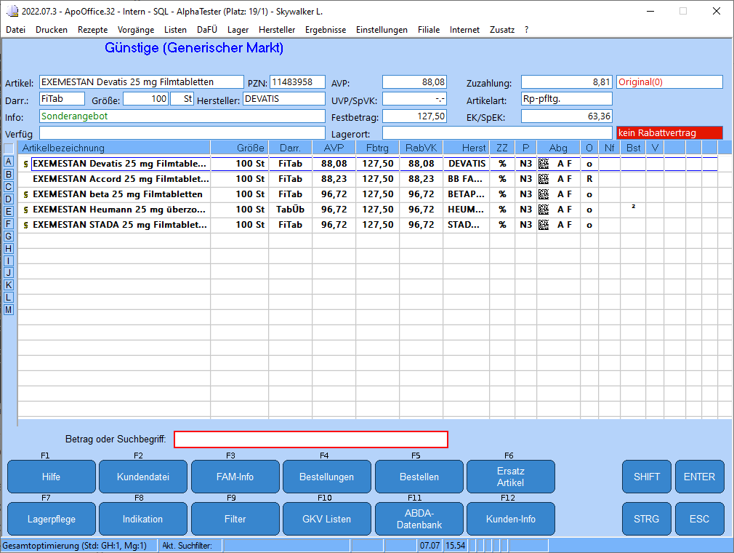
Task: Open the Datei menu
Action: tap(15, 30)
